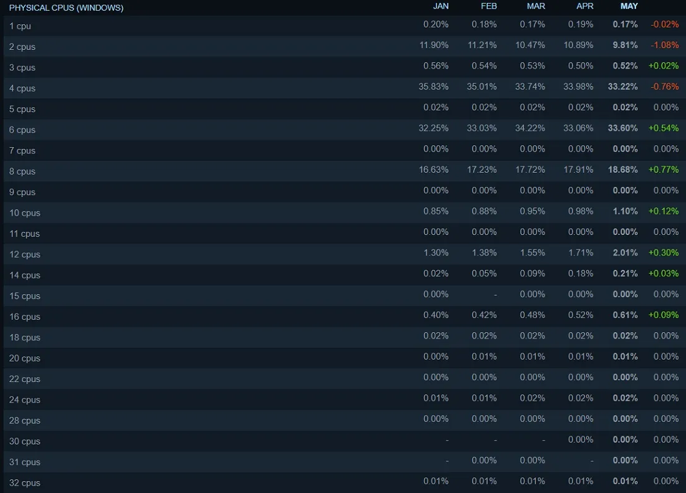Click the APR column header
Screen dimensions: 686x493
click(585, 6)
